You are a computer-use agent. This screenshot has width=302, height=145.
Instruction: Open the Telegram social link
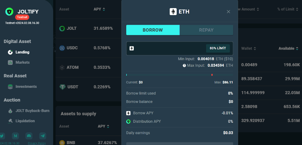[43, 136]
